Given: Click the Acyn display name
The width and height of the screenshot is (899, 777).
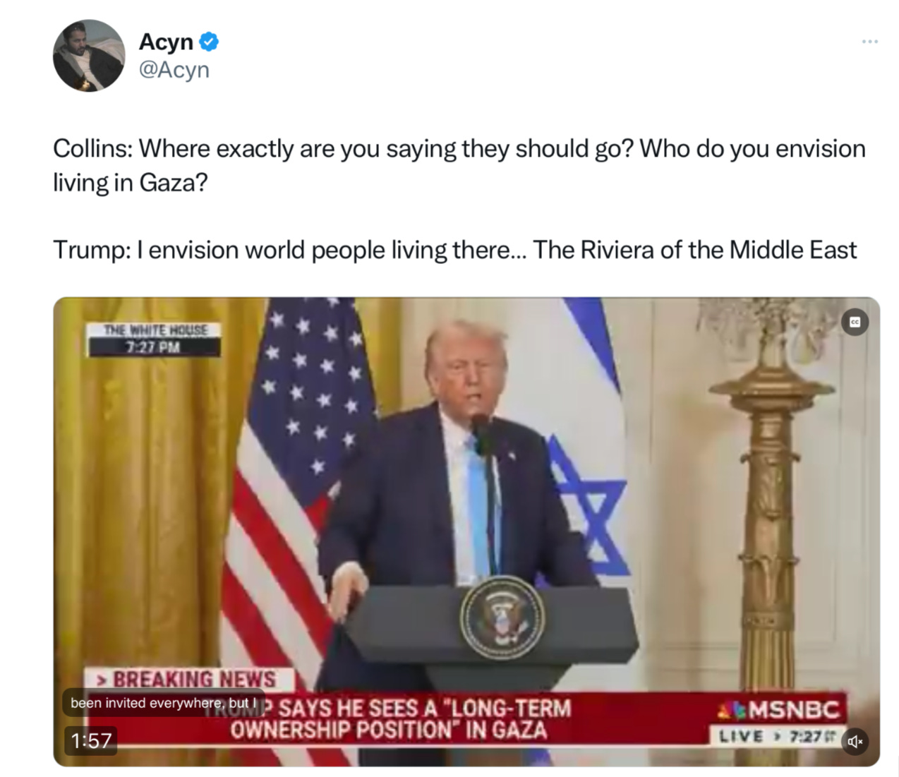Looking at the screenshot, I should (x=166, y=42).
